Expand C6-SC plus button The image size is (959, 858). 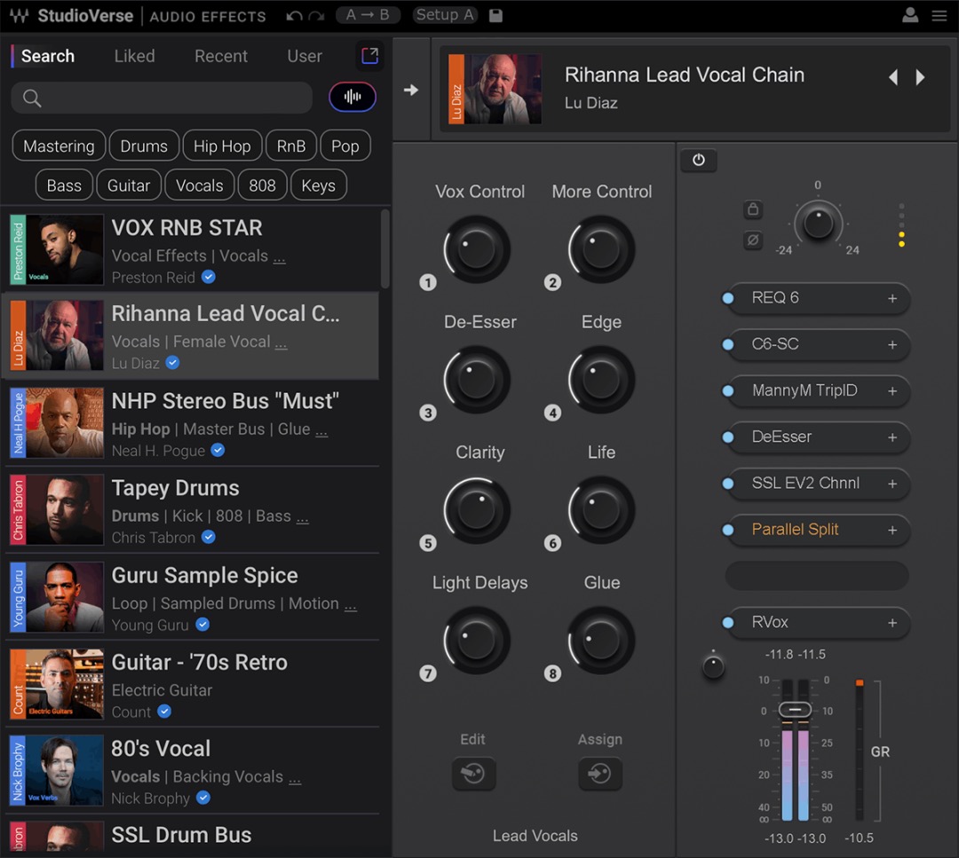click(x=892, y=344)
